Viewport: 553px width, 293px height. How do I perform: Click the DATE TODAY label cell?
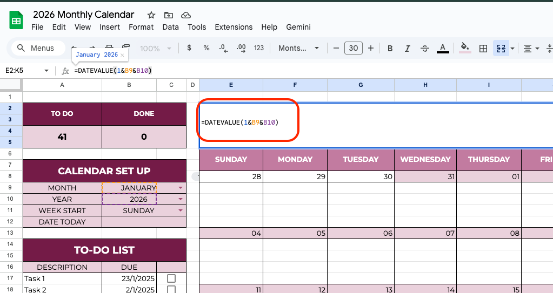pos(62,222)
